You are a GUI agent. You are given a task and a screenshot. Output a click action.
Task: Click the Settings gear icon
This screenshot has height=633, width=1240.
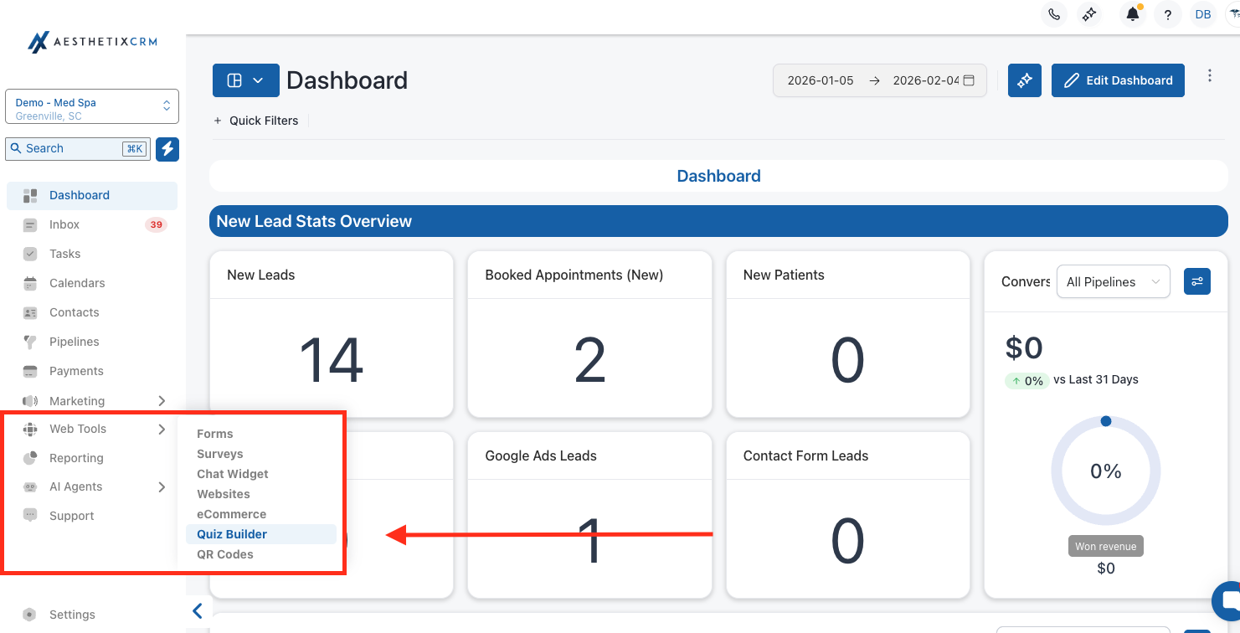click(30, 615)
